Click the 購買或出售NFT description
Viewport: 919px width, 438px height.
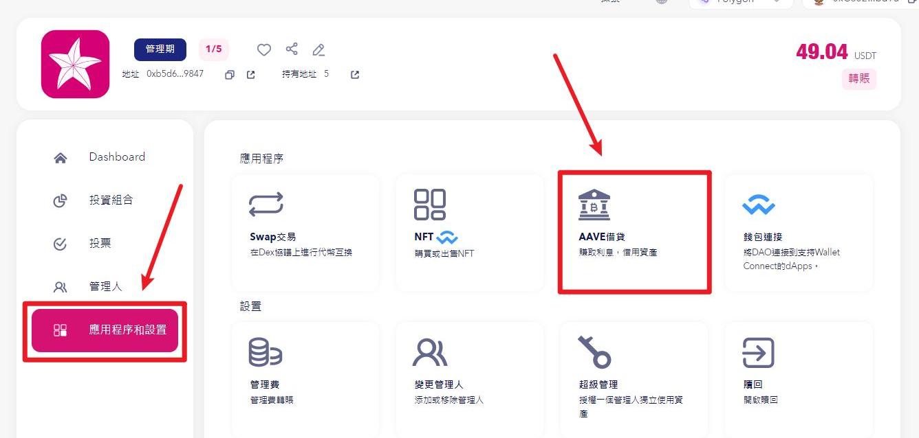click(444, 253)
